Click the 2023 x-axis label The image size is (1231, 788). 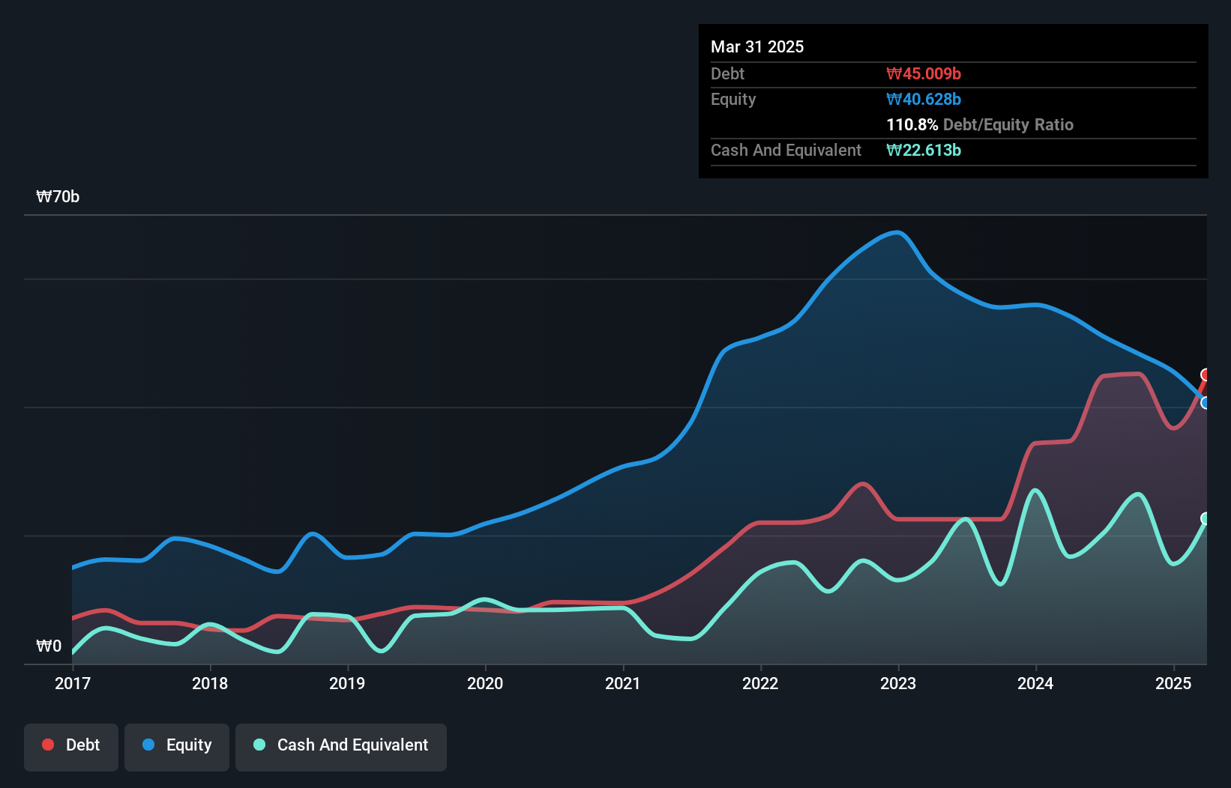[x=898, y=683]
